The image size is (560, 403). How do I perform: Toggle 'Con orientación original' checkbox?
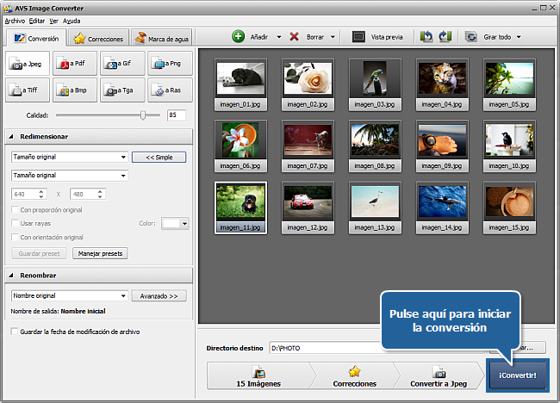point(15,237)
